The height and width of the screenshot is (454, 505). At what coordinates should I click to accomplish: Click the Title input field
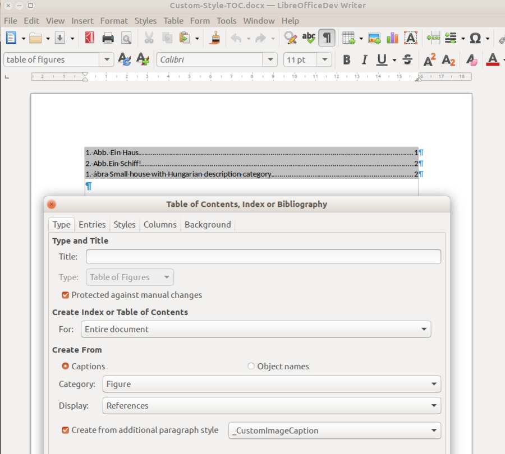pos(263,257)
